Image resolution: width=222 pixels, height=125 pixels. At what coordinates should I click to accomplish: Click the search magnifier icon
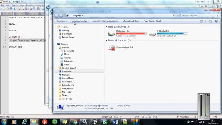(218, 16)
